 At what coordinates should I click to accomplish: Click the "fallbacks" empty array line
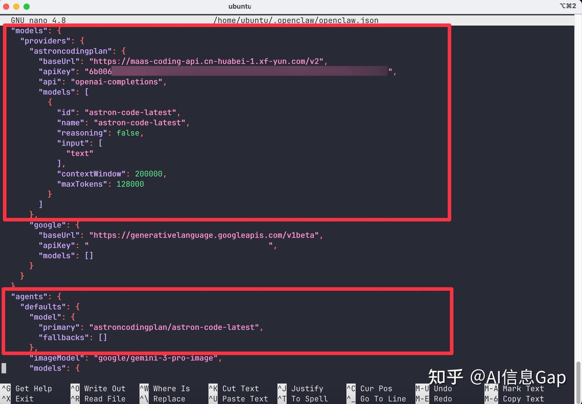(73, 338)
